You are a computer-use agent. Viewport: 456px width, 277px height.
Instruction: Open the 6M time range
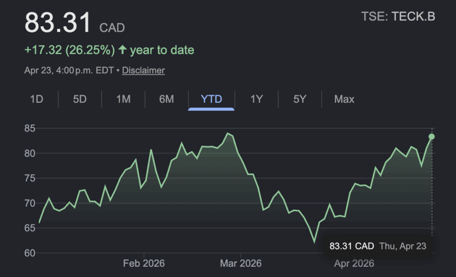coord(167,99)
